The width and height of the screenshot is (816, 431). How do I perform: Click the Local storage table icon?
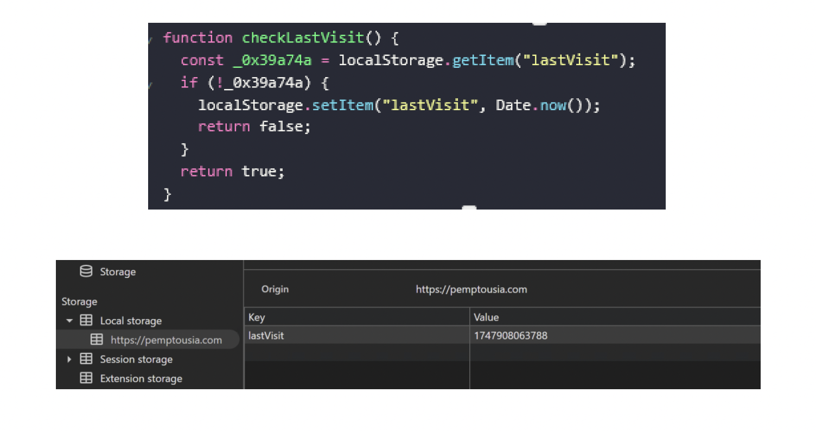(86, 321)
